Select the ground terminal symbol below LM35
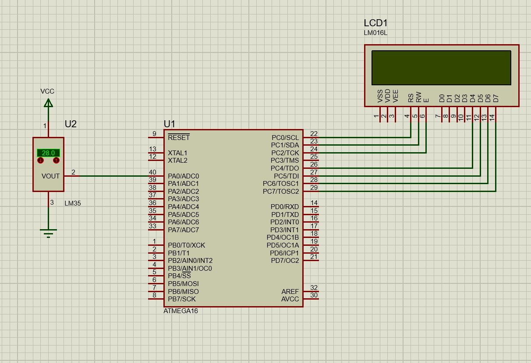 click(48, 233)
